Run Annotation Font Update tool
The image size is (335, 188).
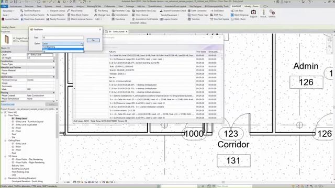[x=145, y=19]
